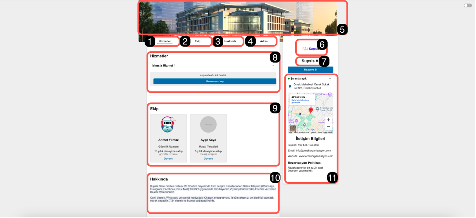
Task: Click the Supsis logo
Action: pos(311,49)
